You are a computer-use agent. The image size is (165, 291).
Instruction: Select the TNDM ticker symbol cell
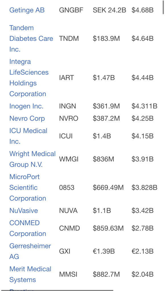click(x=69, y=39)
